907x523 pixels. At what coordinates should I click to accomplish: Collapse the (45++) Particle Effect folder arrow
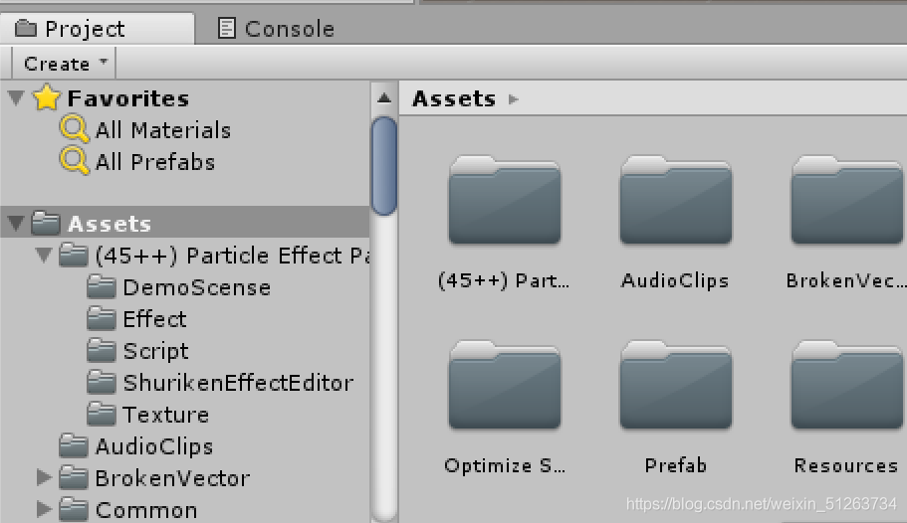pyautogui.click(x=43, y=256)
